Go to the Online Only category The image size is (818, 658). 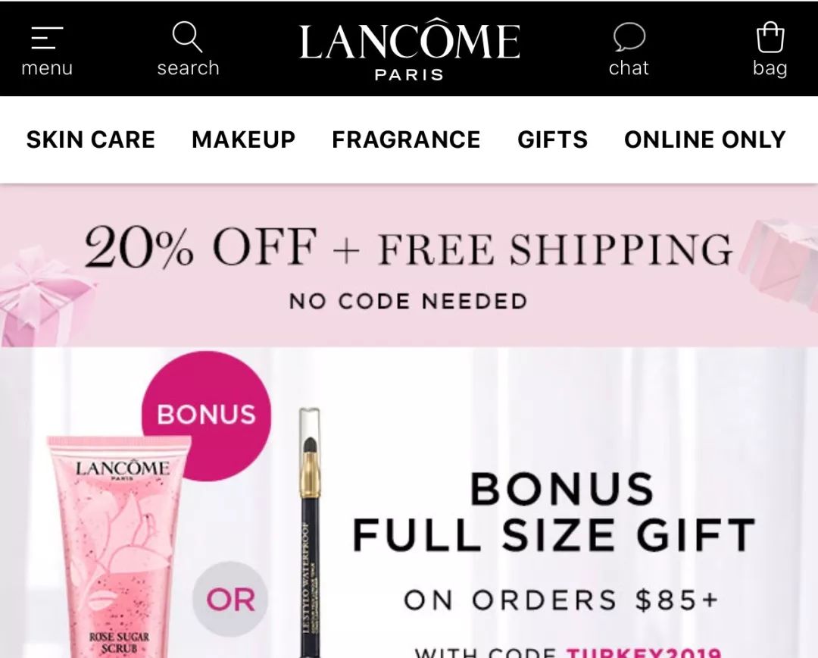(705, 139)
